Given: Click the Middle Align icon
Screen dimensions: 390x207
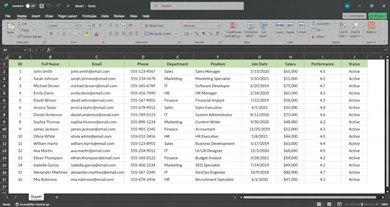Looking at the screenshot, I should pyautogui.click(x=117, y=25).
